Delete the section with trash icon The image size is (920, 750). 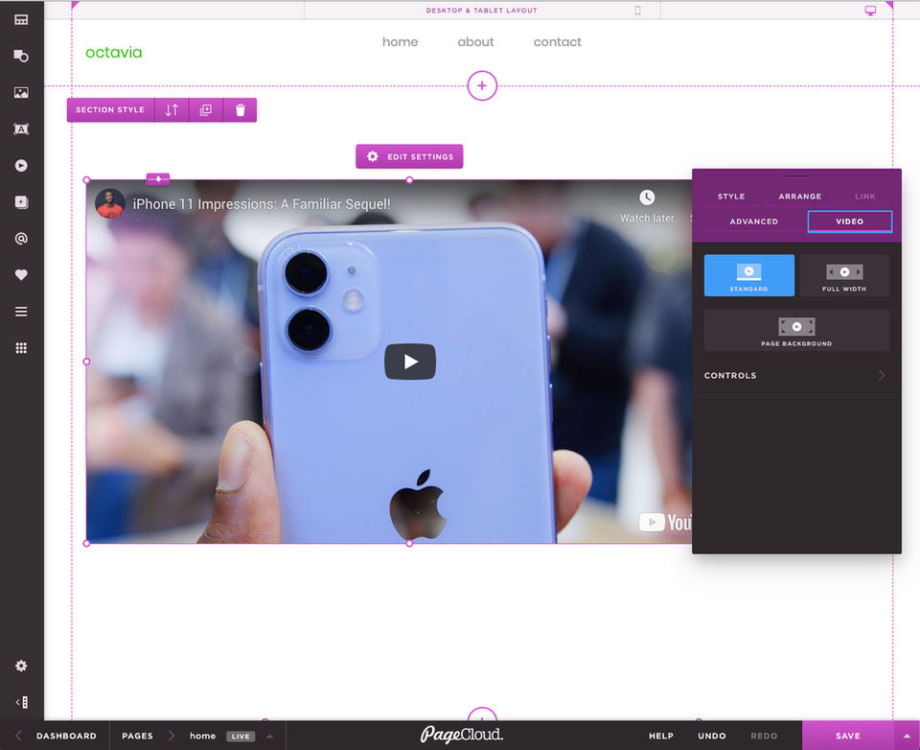tap(240, 110)
